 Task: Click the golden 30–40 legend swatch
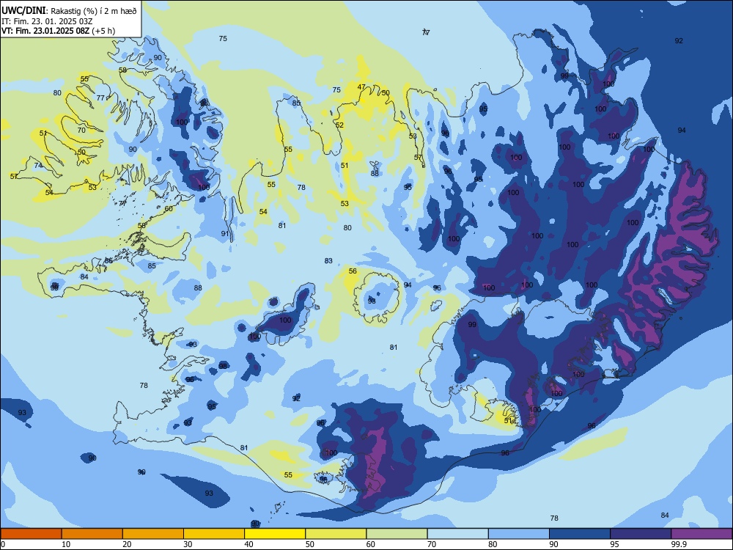click(x=214, y=534)
